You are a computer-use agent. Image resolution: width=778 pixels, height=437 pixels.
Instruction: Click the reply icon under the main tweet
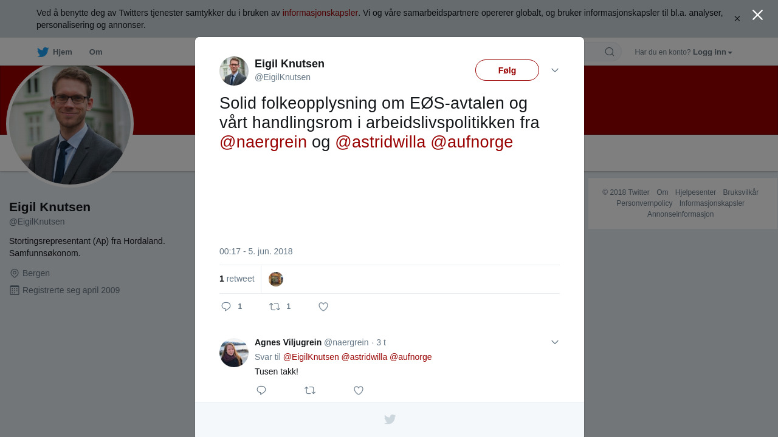point(226,307)
